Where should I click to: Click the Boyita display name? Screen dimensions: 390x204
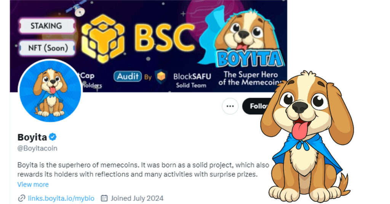point(32,137)
